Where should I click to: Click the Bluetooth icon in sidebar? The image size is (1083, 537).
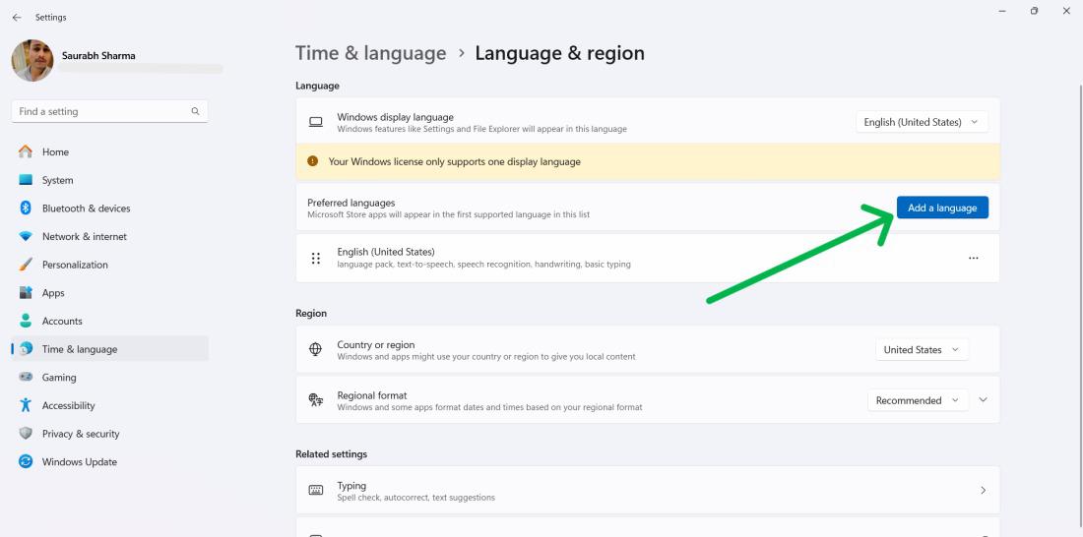[x=26, y=208]
